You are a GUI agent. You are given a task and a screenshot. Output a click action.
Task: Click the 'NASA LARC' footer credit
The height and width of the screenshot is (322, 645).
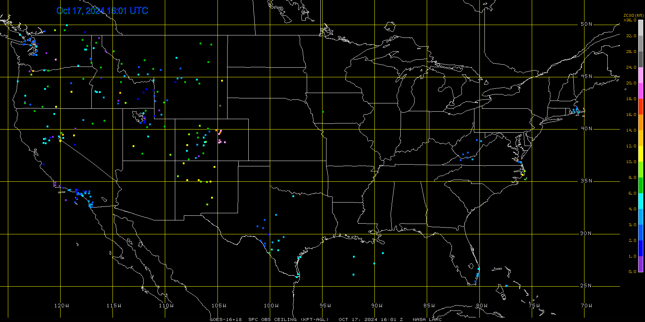point(427,319)
